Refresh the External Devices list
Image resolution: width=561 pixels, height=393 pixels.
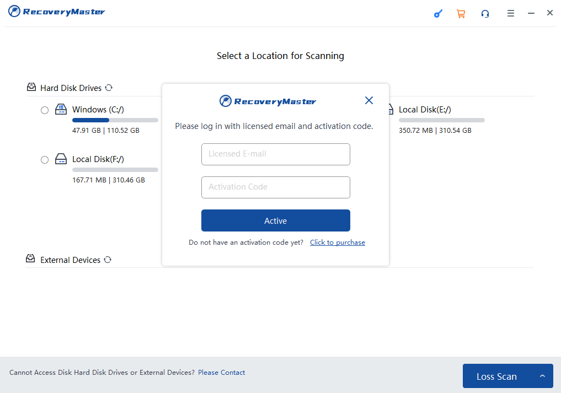108,260
